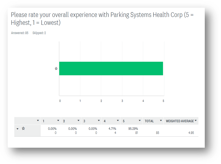221x164 pixels.
Task: Open the dropdown arrow of column 2
Action: [78, 120]
